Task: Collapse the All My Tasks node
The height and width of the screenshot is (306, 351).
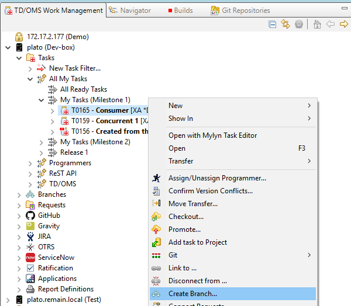Action: tap(30, 79)
